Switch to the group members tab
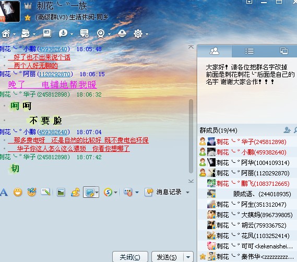The height and width of the screenshot is (262, 297). tap(214, 51)
